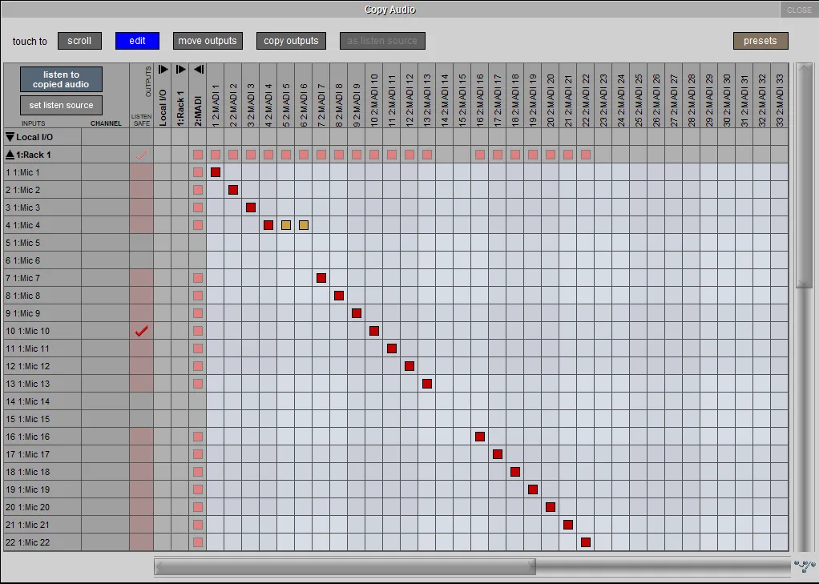
Task: Toggle listen safe for 7 1:Mic 7
Action: [x=142, y=278]
